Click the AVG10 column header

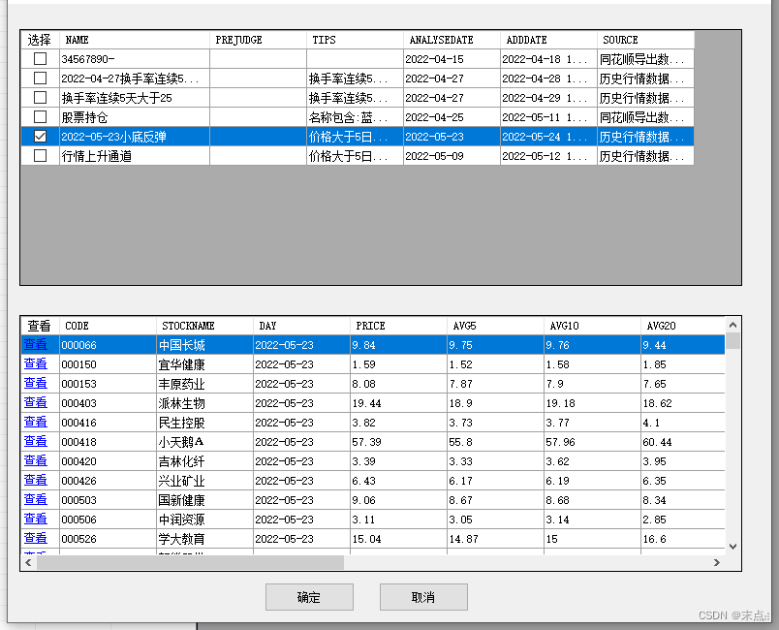(x=592, y=326)
